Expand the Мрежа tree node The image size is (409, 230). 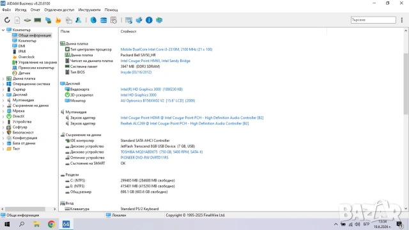pyautogui.click(x=3, y=111)
